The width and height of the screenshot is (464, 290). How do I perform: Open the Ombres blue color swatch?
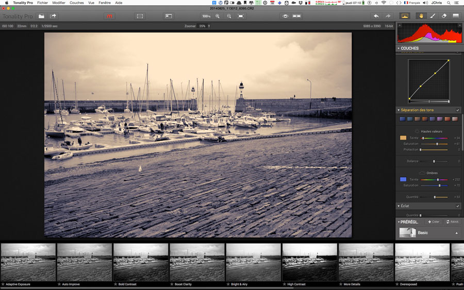pyautogui.click(x=403, y=179)
